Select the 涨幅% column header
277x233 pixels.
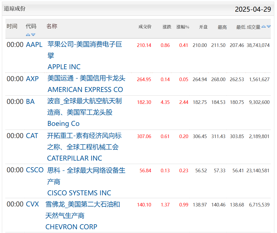click(183, 27)
